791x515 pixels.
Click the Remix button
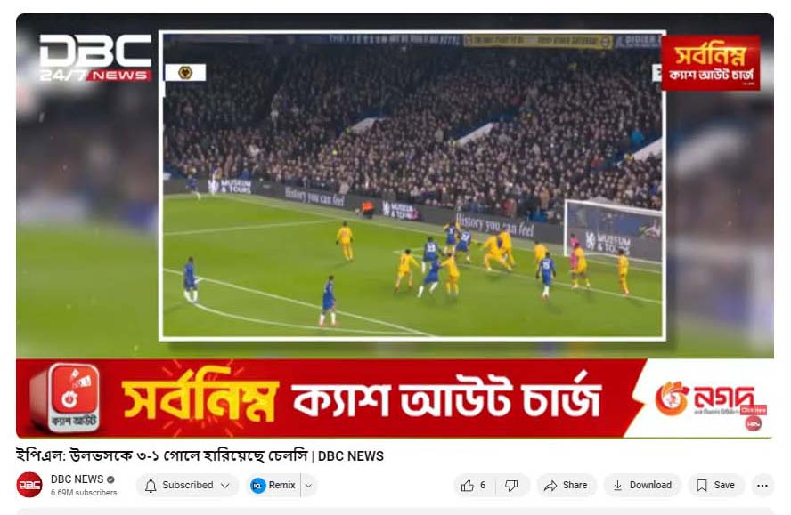(274, 486)
